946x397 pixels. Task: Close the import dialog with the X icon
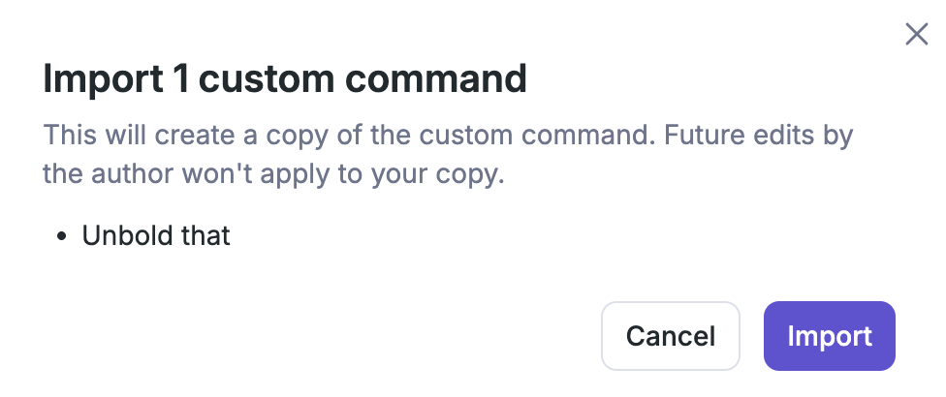tap(916, 35)
